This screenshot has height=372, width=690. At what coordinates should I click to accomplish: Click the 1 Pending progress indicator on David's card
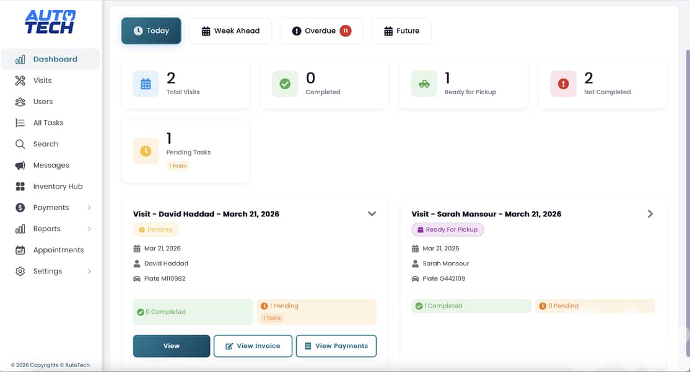[x=316, y=311]
